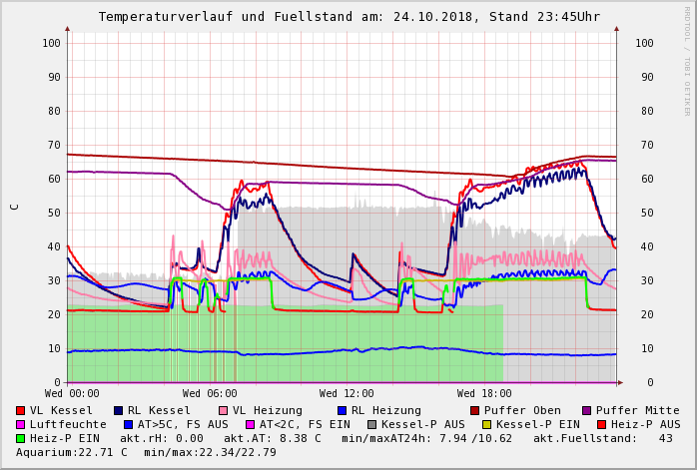
Task: Click the left y-axis value 50
Action: coord(55,213)
